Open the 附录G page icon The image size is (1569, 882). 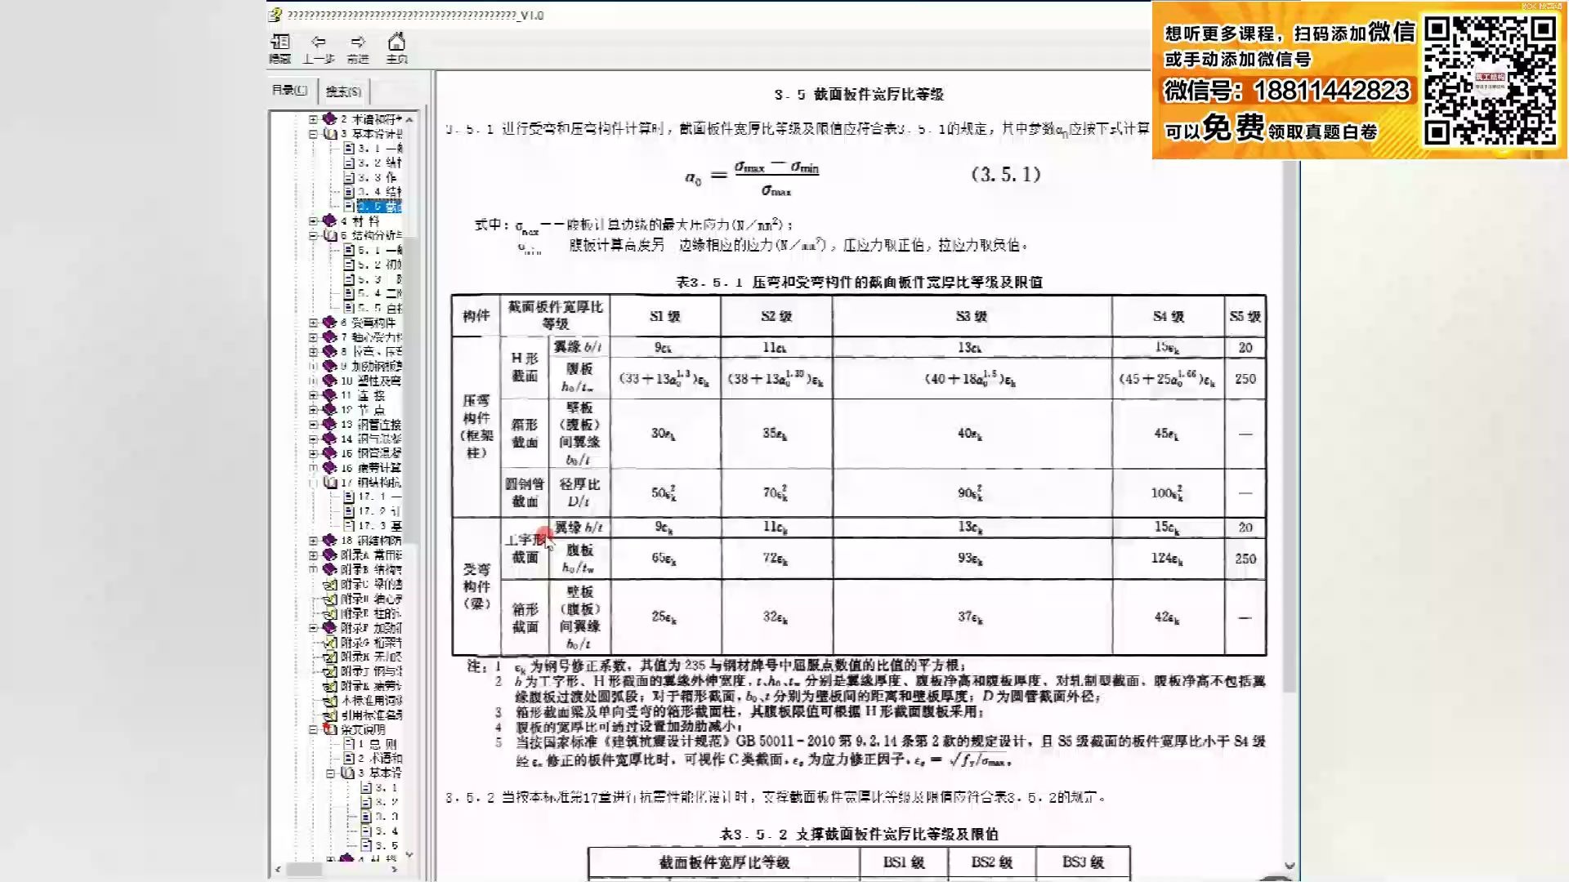[x=330, y=643]
